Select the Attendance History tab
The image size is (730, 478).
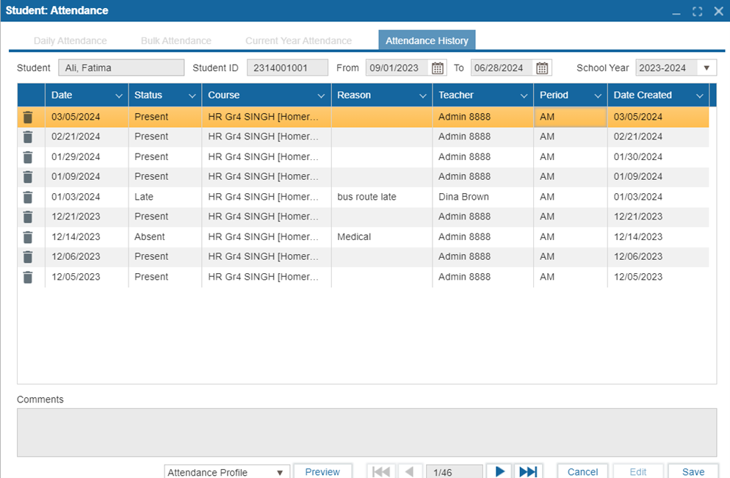[427, 41]
